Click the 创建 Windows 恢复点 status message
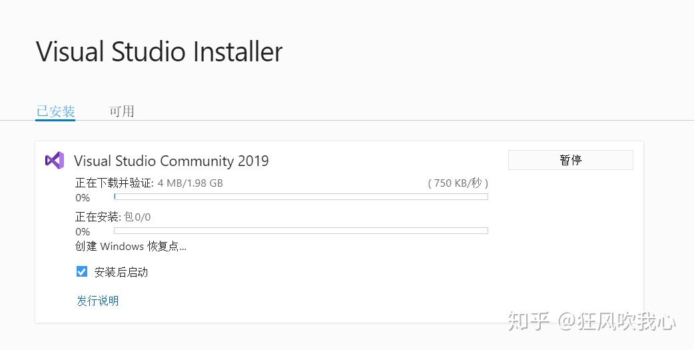694x350 pixels. [x=131, y=247]
